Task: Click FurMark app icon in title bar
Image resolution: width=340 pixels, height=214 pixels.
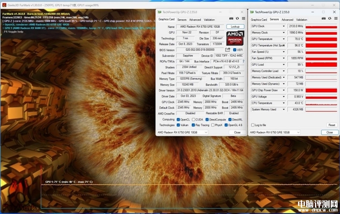Action: click(4, 5)
